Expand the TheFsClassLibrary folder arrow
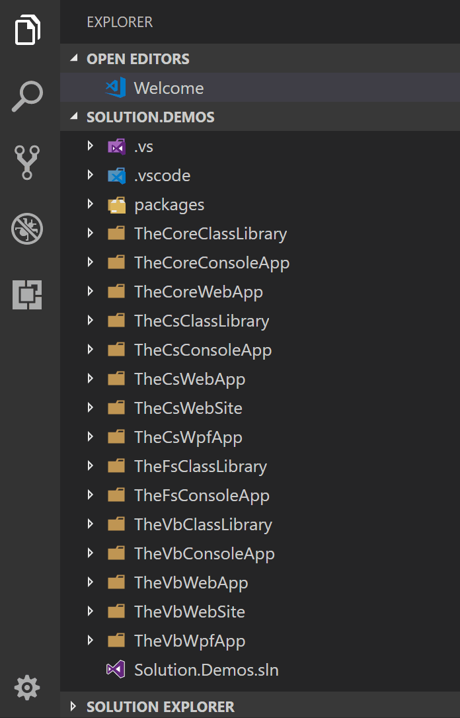 (x=90, y=465)
